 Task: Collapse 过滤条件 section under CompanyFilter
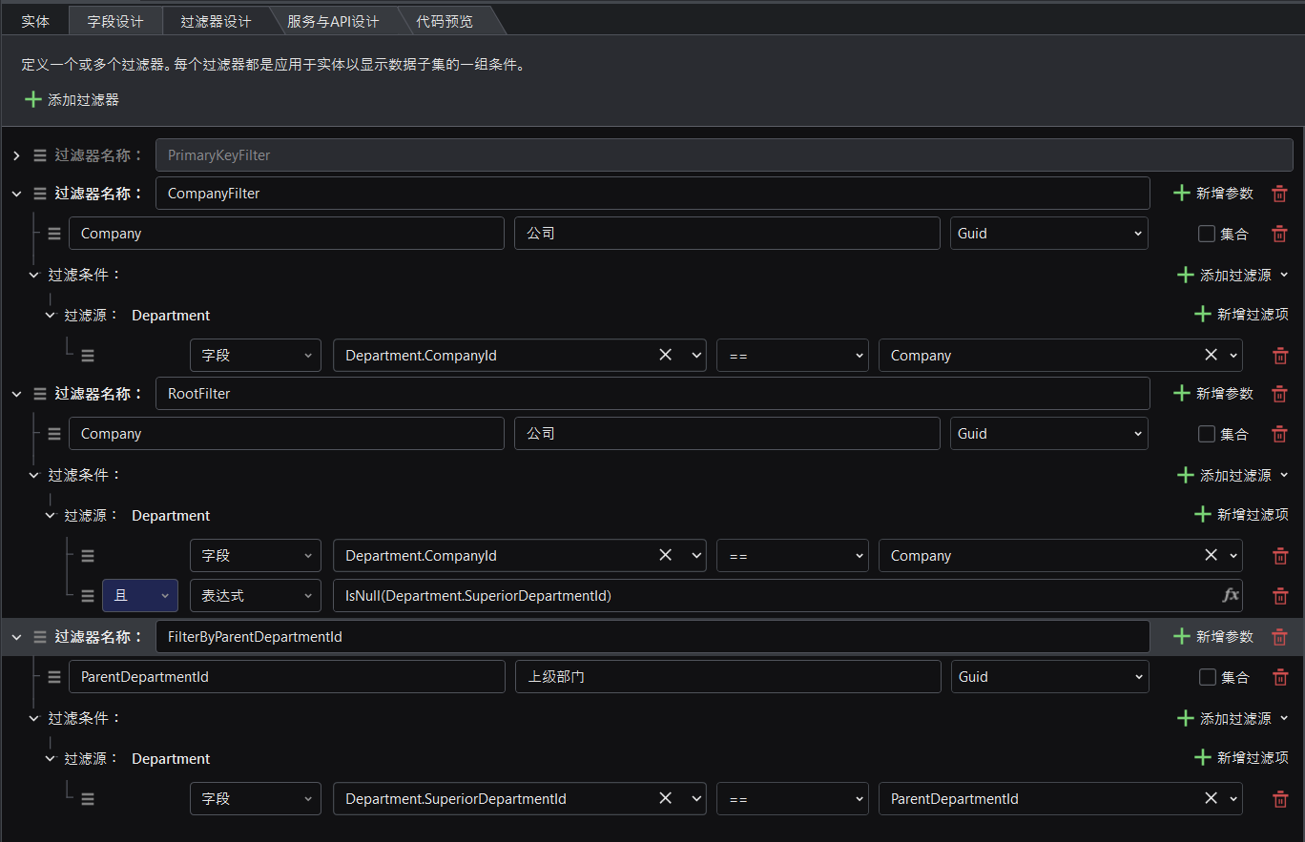[x=34, y=275]
